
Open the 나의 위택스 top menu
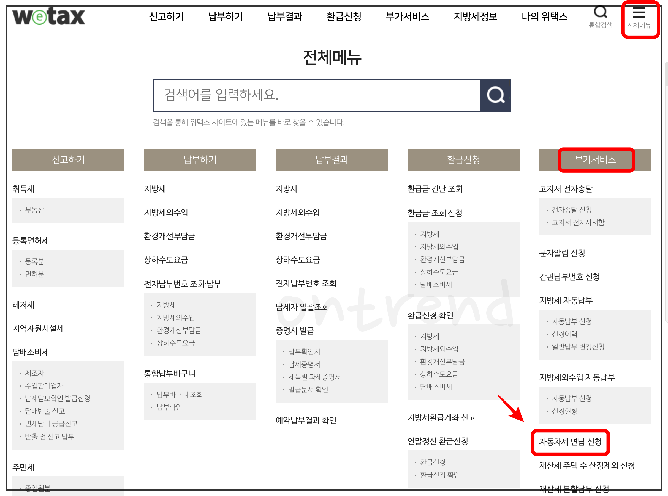[x=544, y=16]
